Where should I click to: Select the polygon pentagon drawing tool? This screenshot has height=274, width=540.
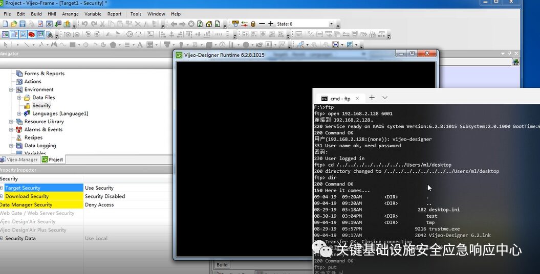(x=113, y=44)
